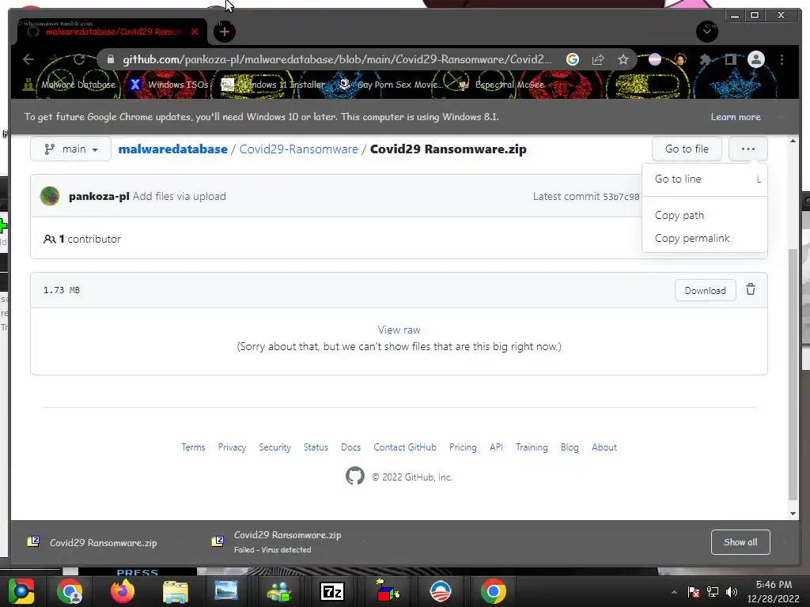Share this page using the share icon
The image size is (810, 607).
[x=598, y=59]
